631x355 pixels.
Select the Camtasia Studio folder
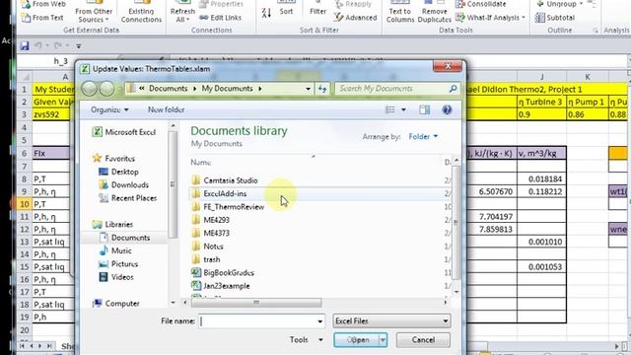pos(225,180)
